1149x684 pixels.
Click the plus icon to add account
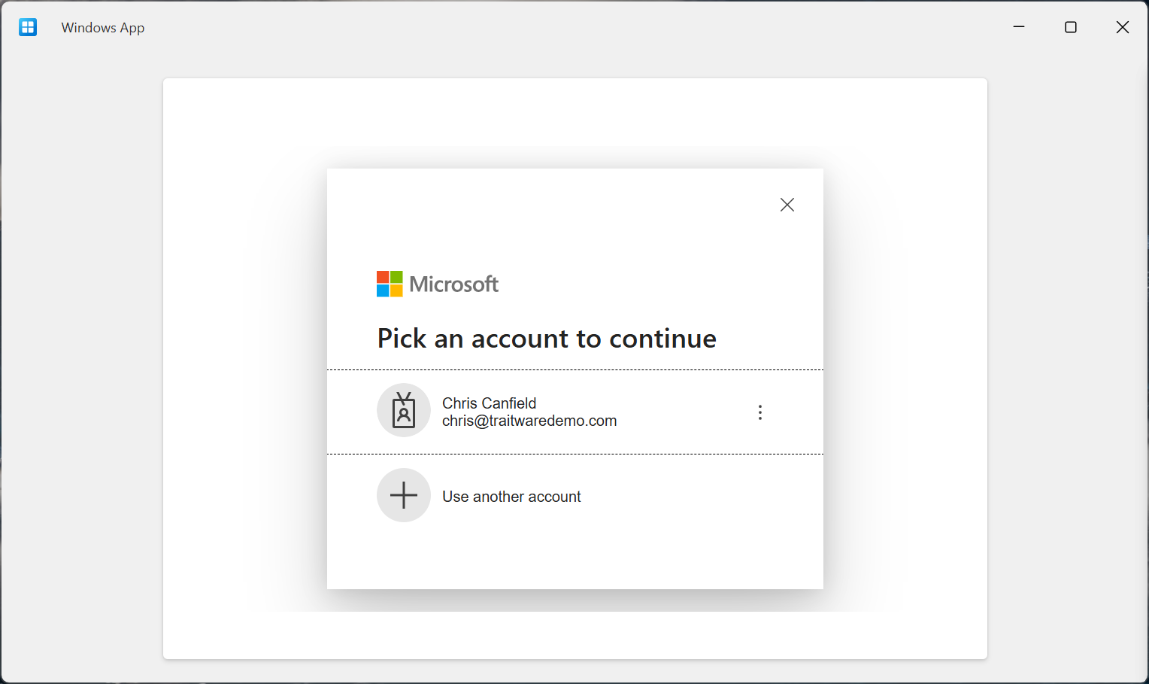pos(404,495)
